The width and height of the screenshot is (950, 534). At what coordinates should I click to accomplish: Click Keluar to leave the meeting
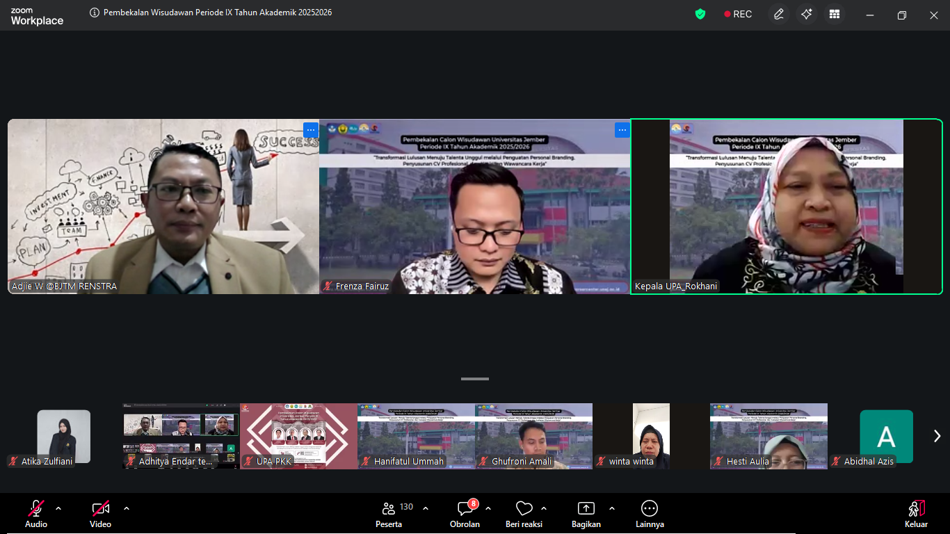916,513
